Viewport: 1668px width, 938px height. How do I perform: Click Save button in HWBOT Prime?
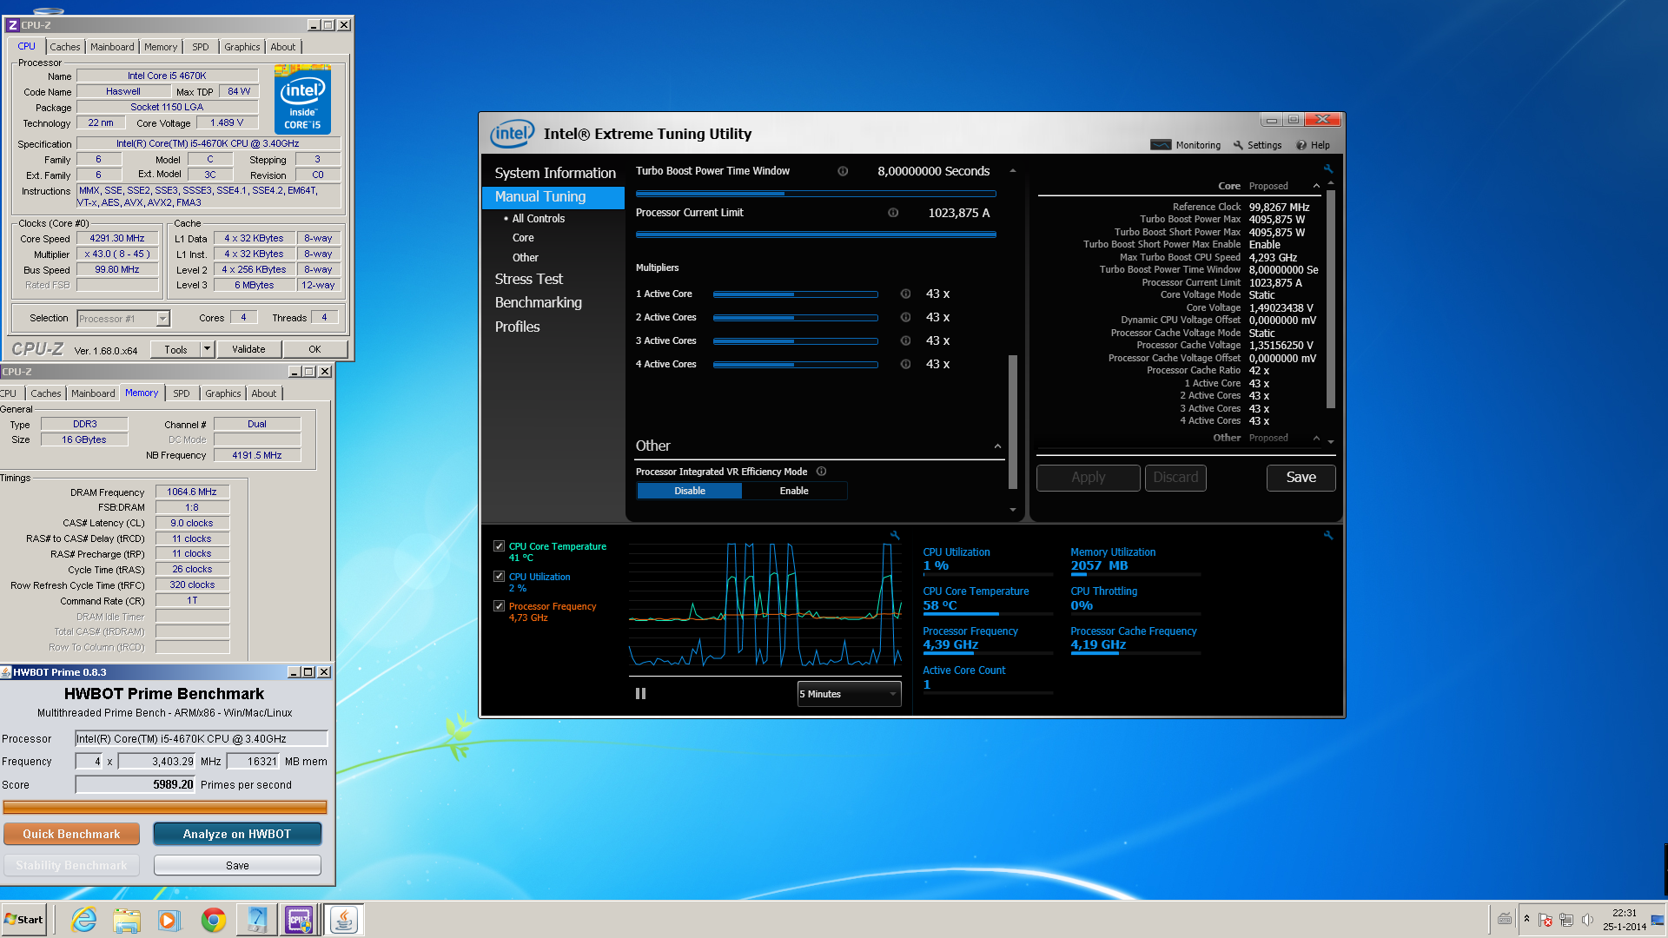point(237,866)
